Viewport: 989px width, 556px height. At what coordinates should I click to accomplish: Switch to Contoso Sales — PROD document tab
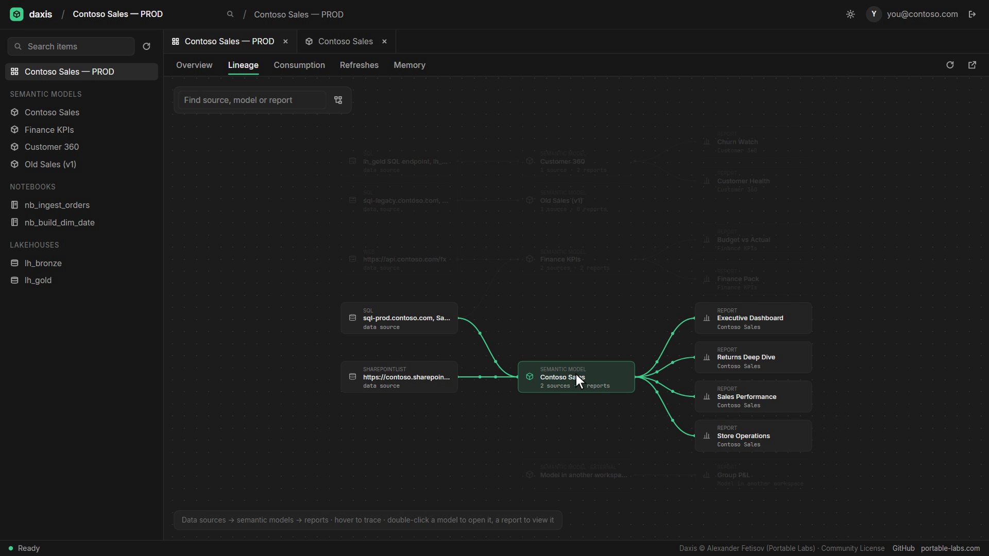coord(229,41)
